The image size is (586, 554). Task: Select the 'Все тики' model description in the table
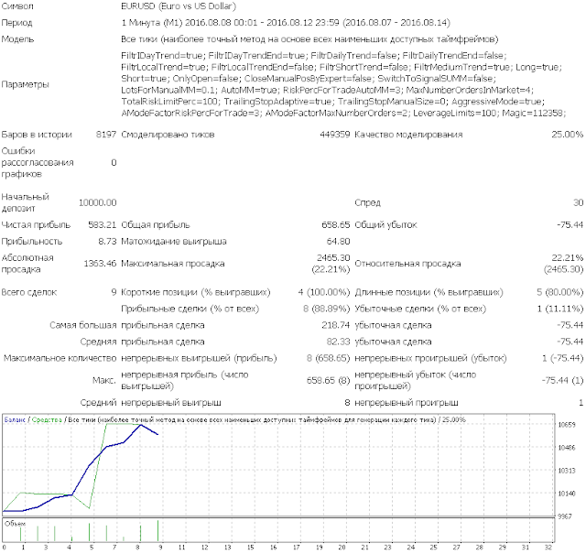(309, 39)
